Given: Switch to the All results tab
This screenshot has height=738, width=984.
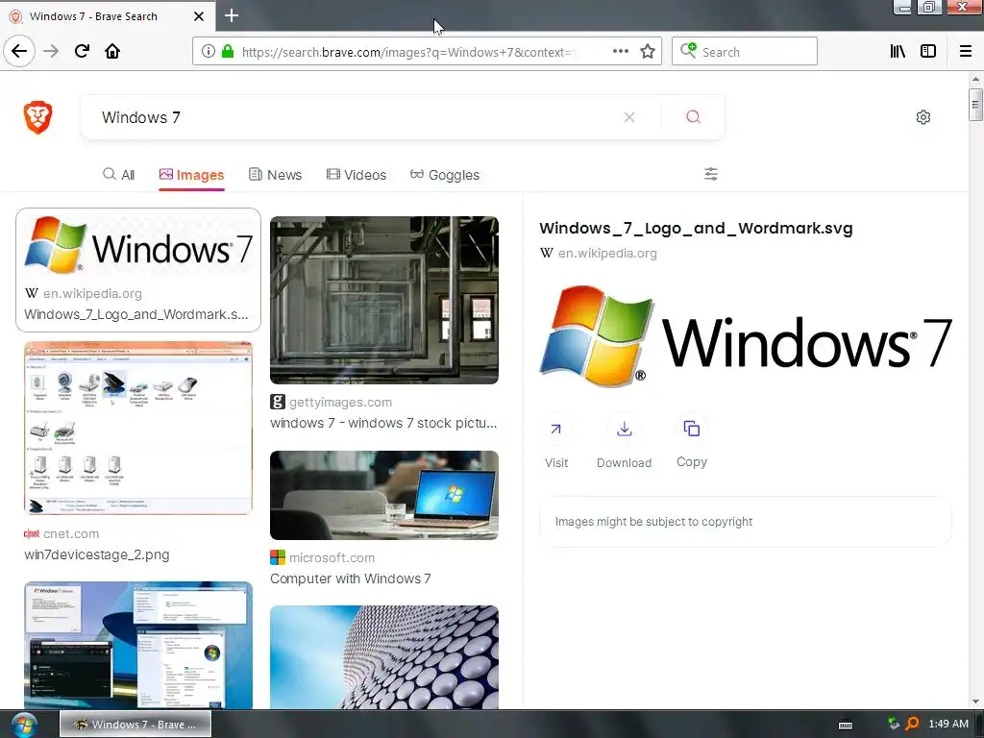Looking at the screenshot, I should [x=118, y=175].
